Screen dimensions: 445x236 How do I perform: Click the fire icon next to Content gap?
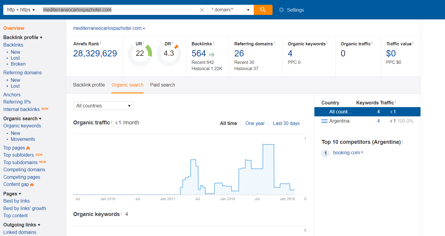tap(32, 184)
